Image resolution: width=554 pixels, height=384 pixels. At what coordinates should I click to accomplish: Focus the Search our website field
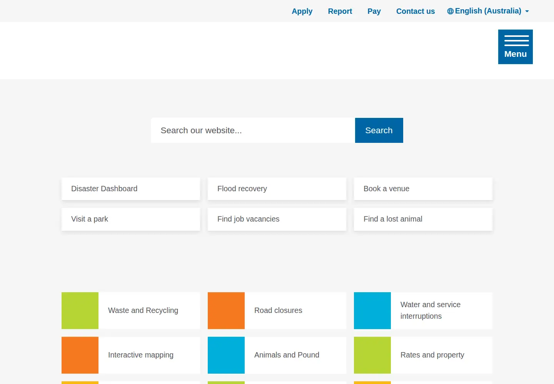[x=253, y=131]
